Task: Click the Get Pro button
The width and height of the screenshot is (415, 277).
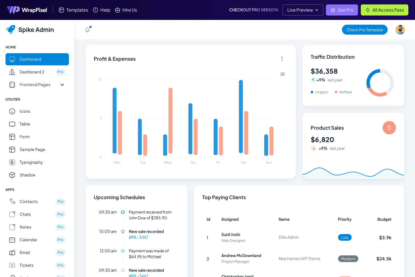Action: point(342,10)
